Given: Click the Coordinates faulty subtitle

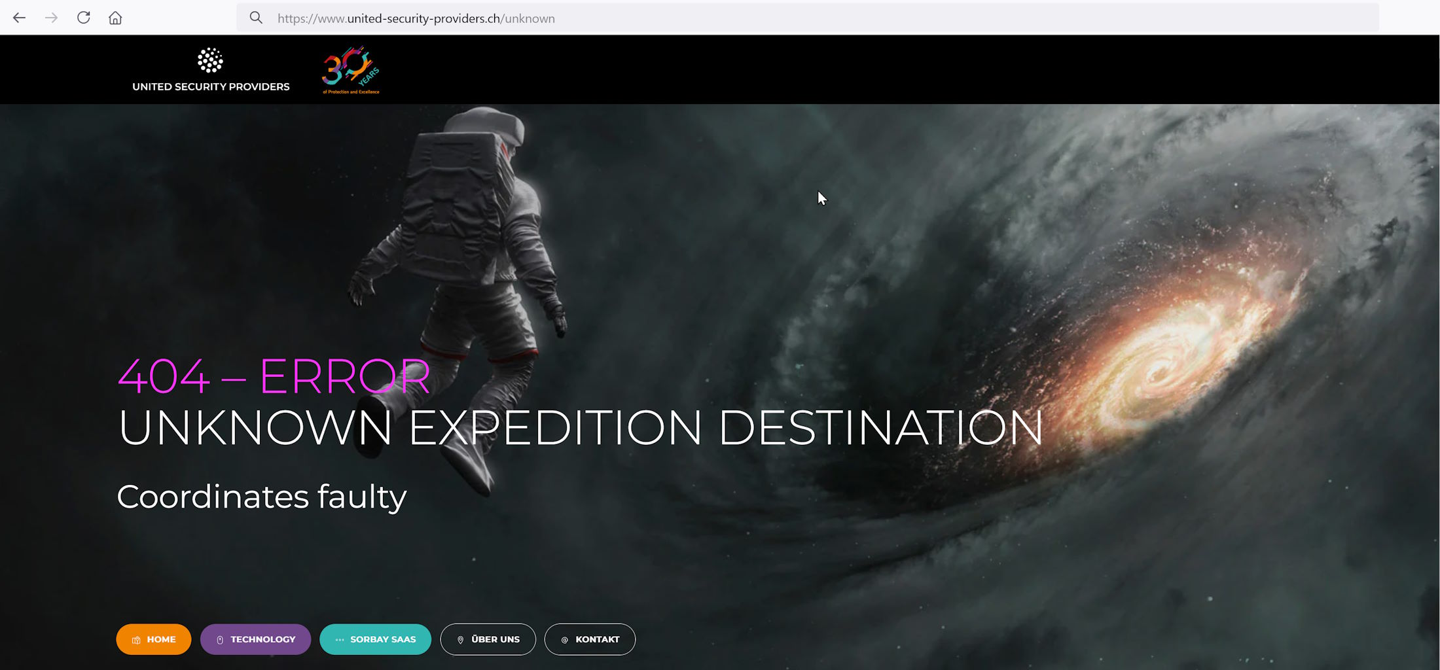Looking at the screenshot, I should [261, 497].
